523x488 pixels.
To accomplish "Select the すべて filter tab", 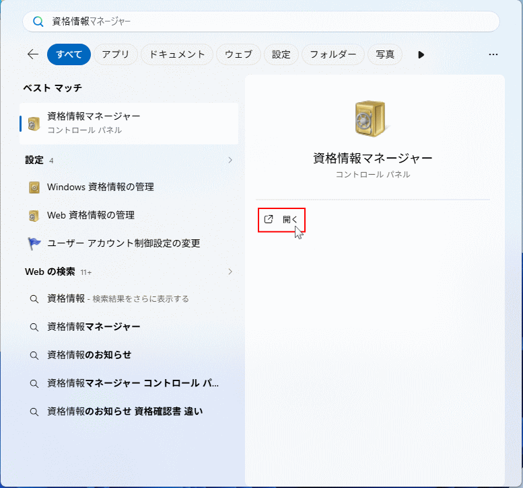I will (x=69, y=54).
